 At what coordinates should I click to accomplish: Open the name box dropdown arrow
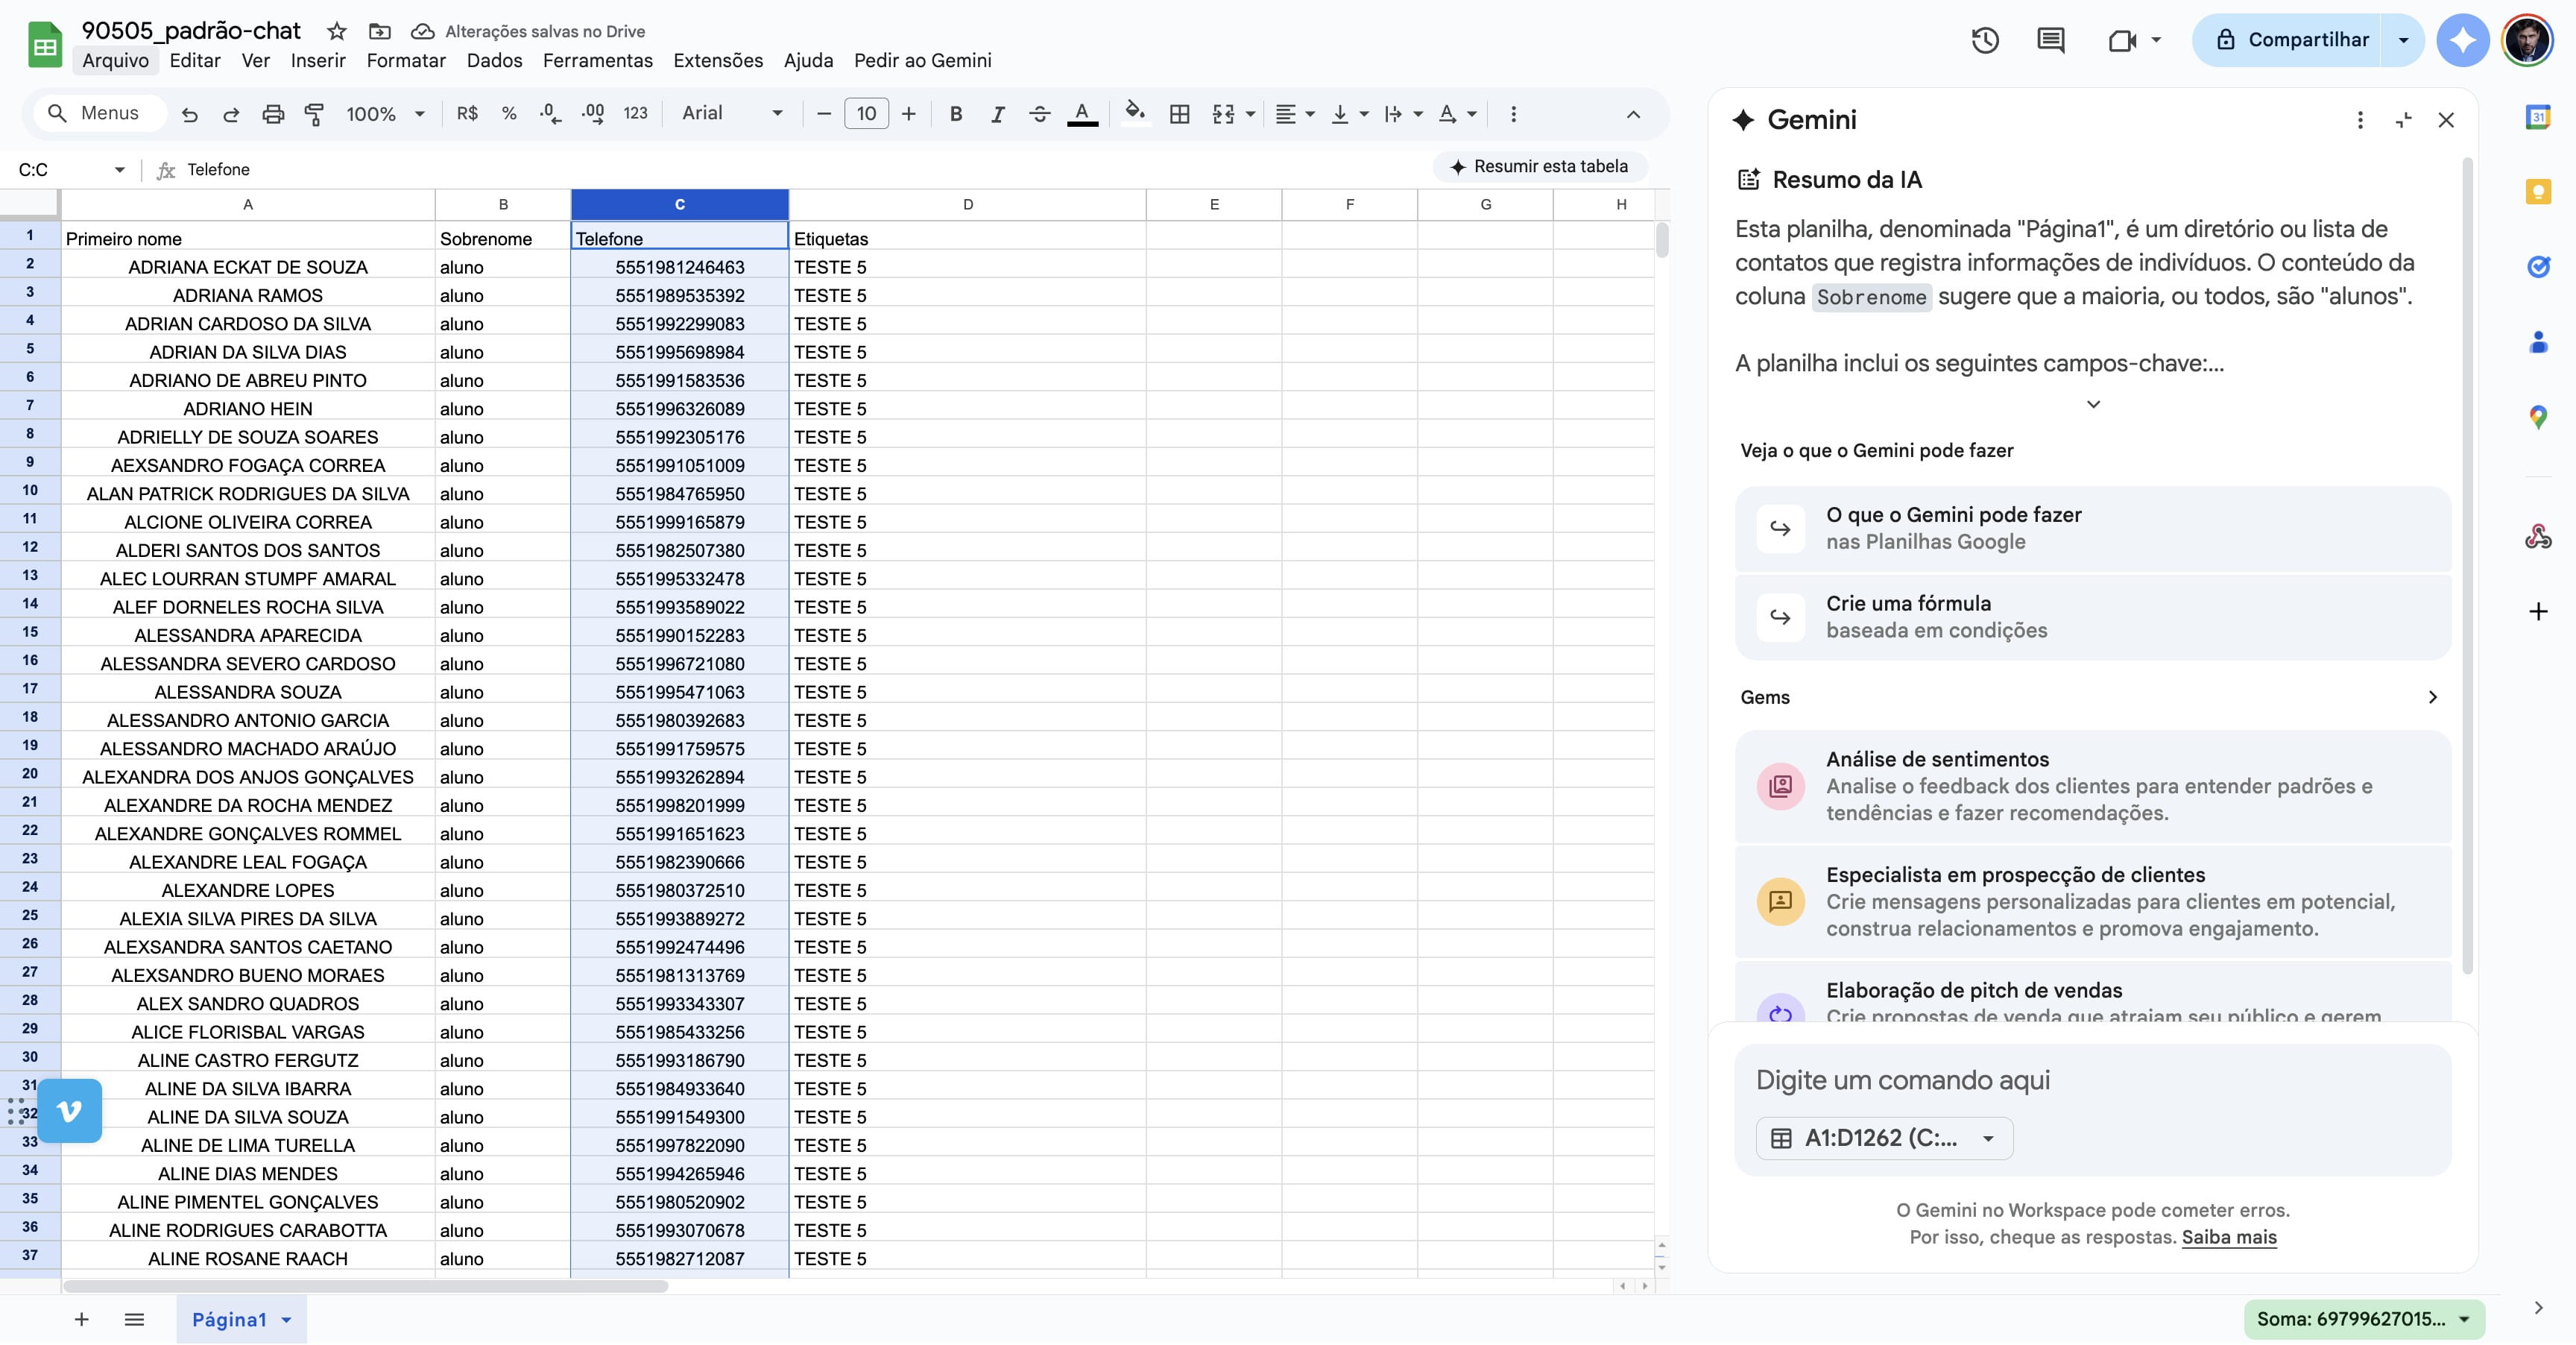point(119,169)
